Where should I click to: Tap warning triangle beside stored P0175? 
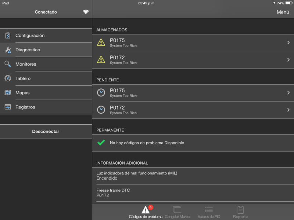pos(101,43)
